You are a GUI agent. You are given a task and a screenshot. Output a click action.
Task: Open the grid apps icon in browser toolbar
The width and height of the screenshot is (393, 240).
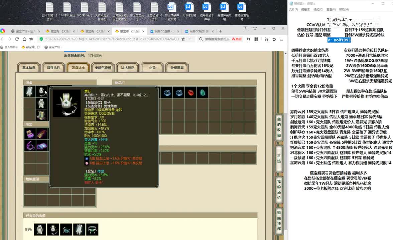256,39
